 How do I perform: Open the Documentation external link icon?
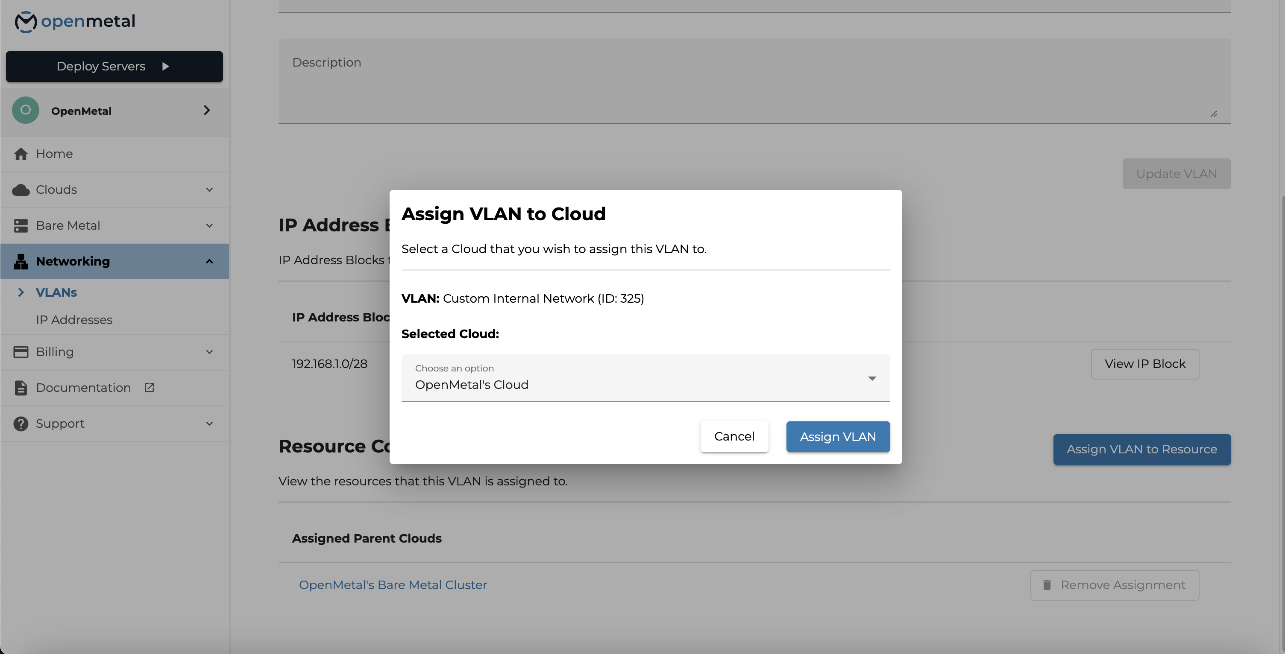[149, 387]
